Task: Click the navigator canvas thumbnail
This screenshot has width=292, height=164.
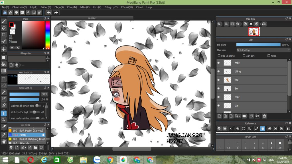Action: [x=254, y=32]
